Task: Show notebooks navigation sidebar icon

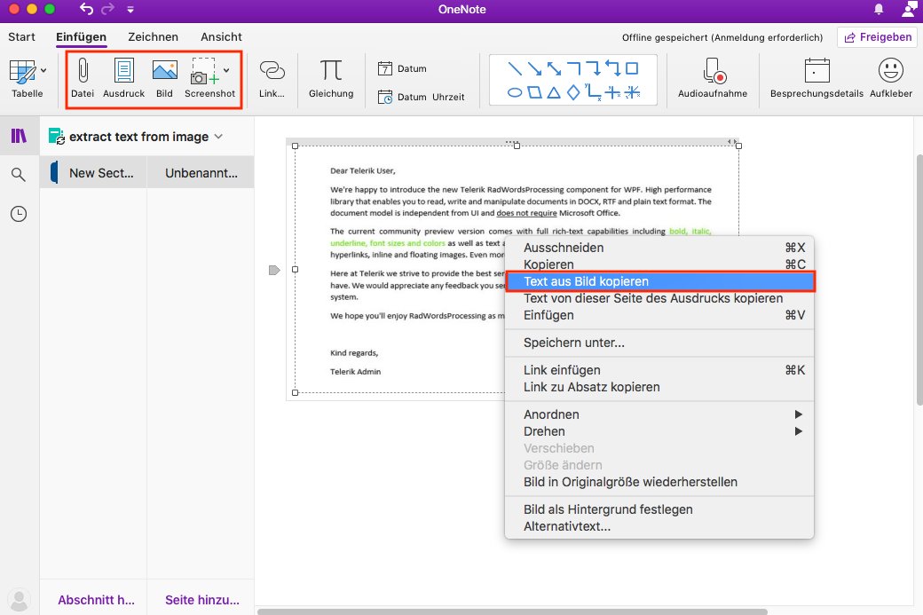Action: point(19,136)
